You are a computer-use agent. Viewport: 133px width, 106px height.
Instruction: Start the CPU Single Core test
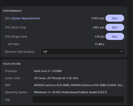(x=115, y=37)
